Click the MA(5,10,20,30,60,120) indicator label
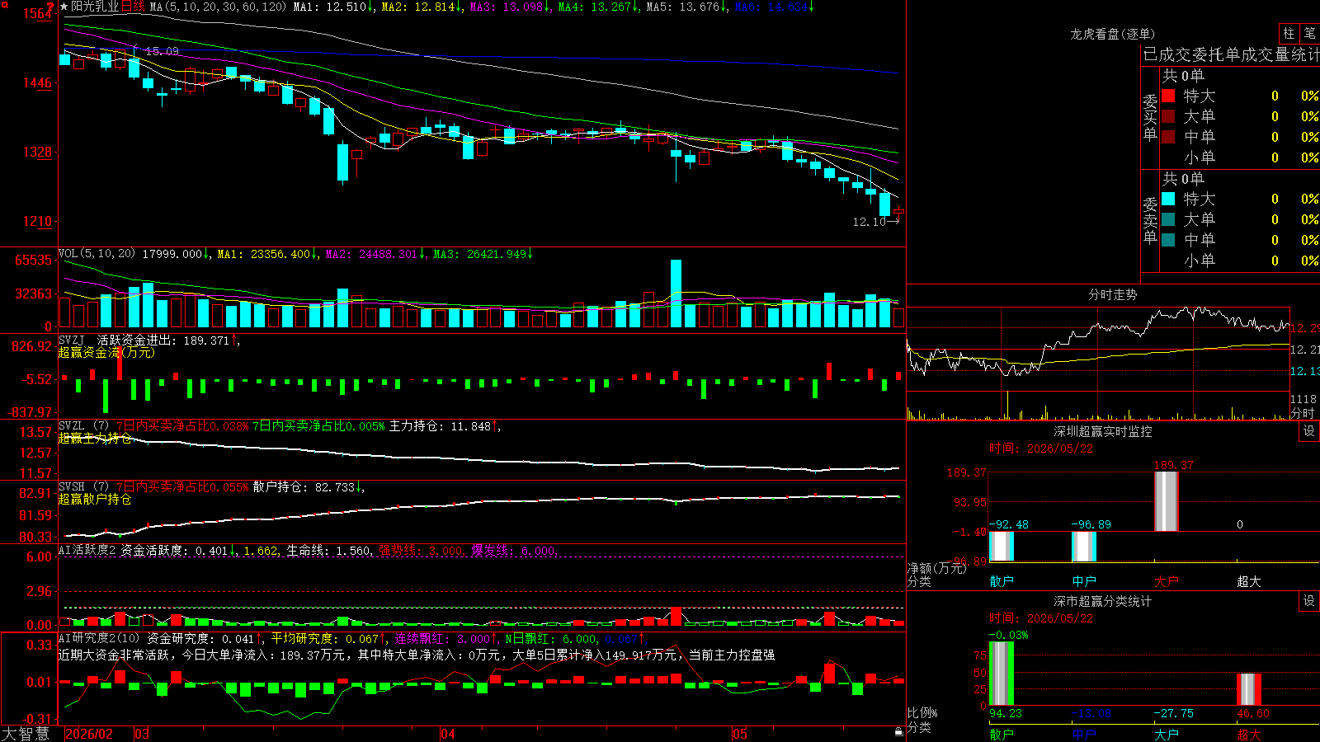 pos(218,7)
